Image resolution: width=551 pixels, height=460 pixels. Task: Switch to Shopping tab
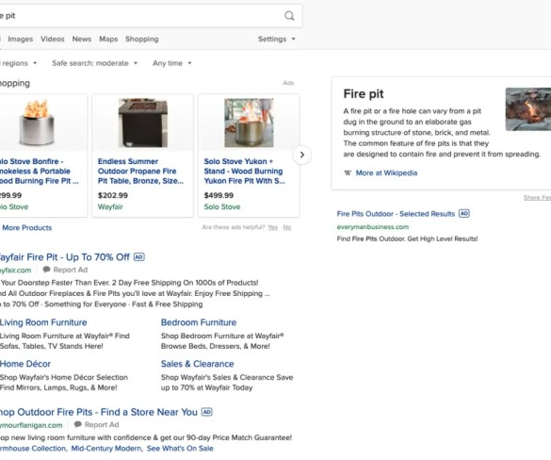tap(142, 39)
